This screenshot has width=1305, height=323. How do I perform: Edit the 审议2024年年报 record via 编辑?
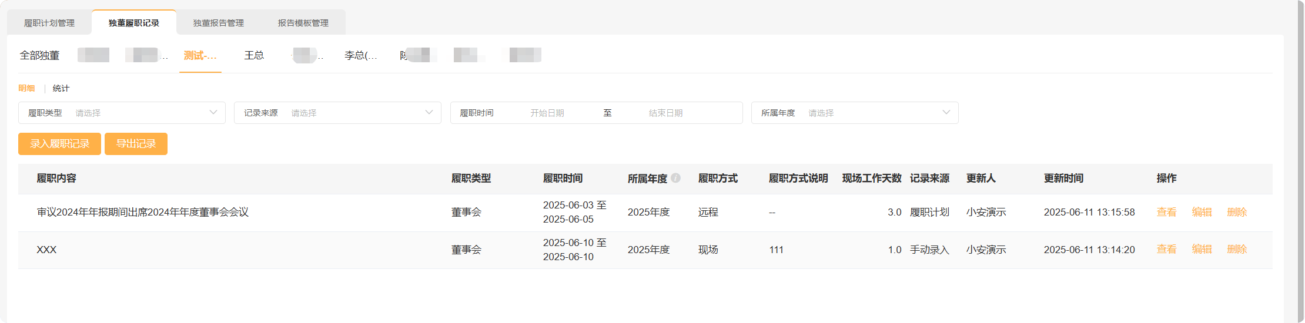[x=1202, y=212]
